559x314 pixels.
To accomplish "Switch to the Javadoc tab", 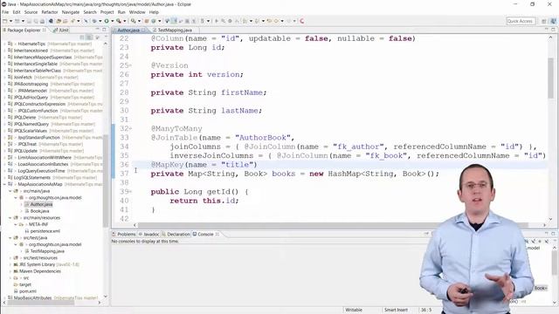I will pyautogui.click(x=149, y=235).
